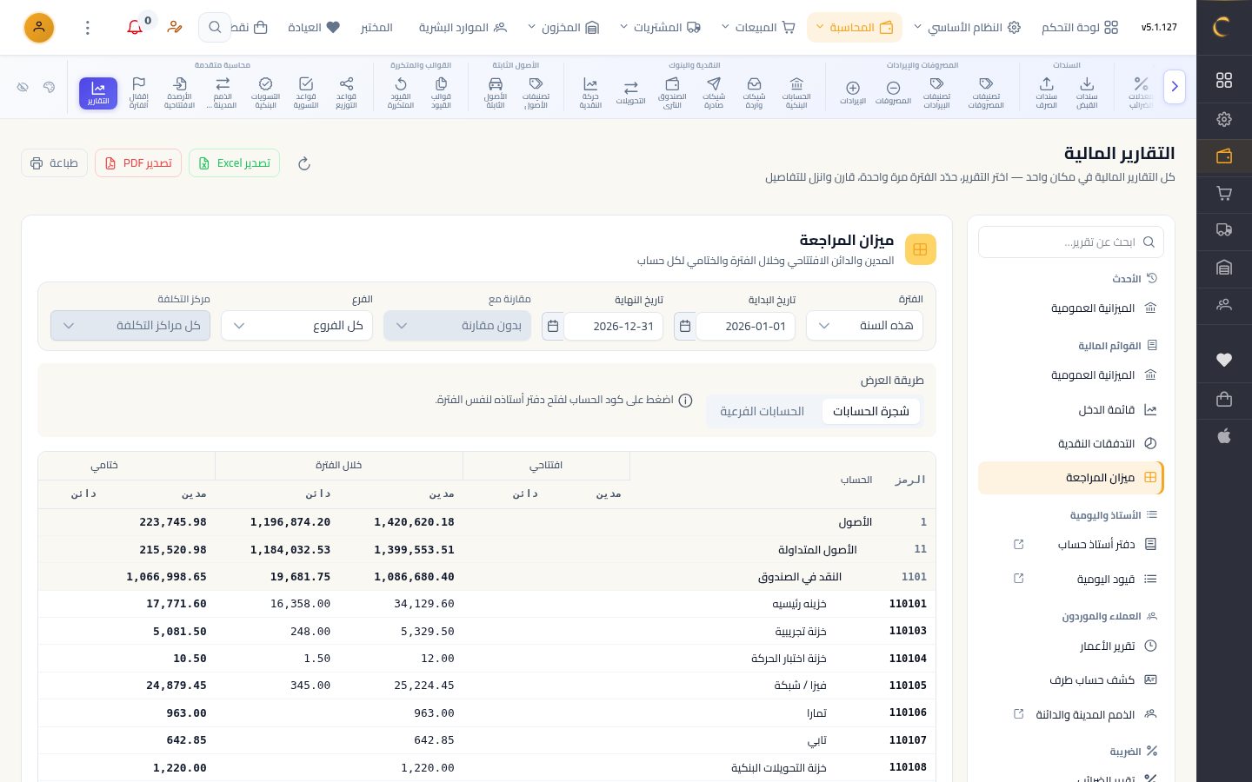Image resolution: width=1252 pixels, height=782 pixels.
Task: Click the active التقارير (reports) ribbon button
Action: click(98, 93)
